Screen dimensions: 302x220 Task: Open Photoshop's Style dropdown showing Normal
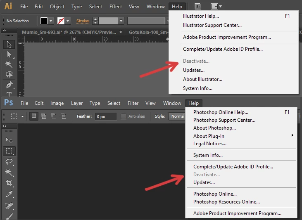pos(177,116)
